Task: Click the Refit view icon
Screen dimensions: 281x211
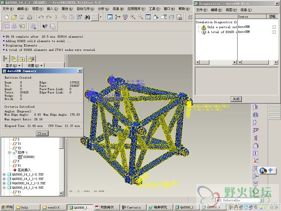Action: 148,17
